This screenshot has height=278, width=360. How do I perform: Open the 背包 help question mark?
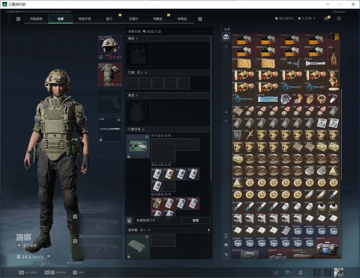click(137, 96)
